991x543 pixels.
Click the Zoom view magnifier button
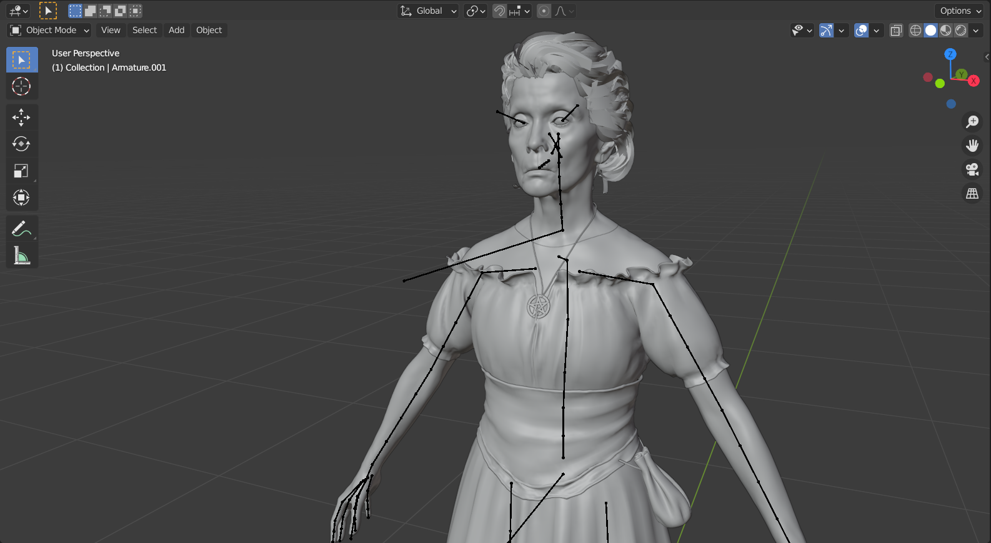(x=972, y=121)
